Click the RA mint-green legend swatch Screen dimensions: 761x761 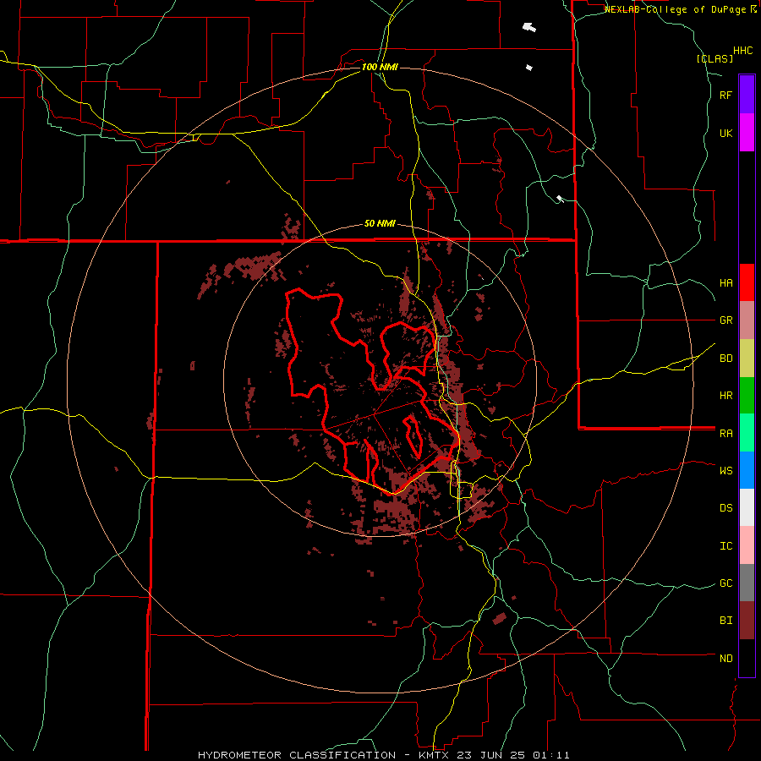point(747,433)
